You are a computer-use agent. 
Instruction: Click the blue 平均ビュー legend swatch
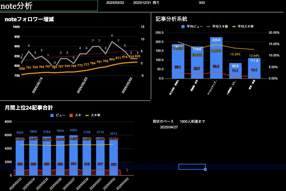click(183, 27)
